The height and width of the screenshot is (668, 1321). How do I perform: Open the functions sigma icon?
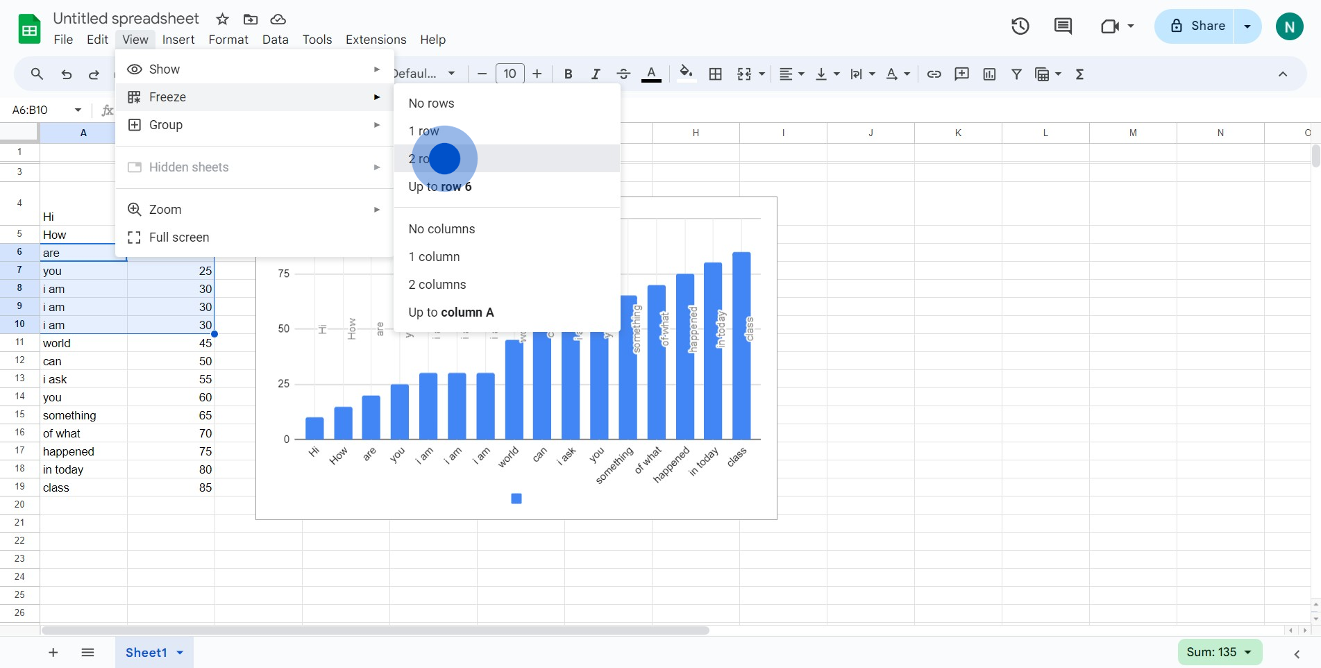click(x=1079, y=74)
